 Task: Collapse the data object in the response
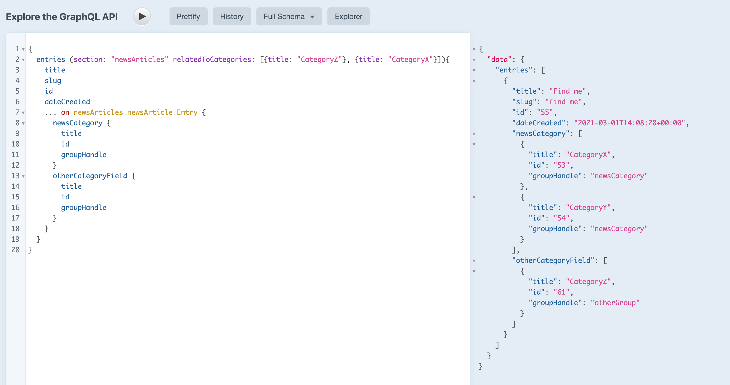coord(474,59)
